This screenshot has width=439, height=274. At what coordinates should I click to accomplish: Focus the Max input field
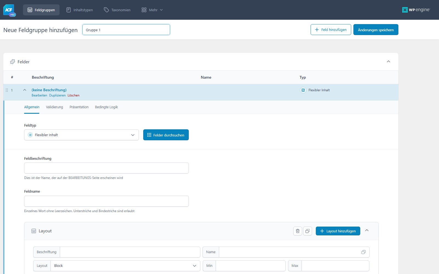[335, 266]
